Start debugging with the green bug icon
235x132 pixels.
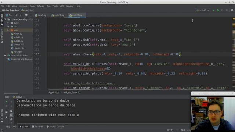pos(218,10)
